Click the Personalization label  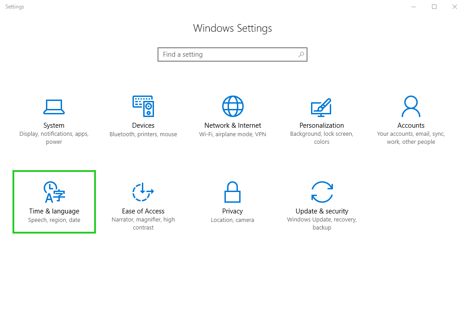pos(321,125)
